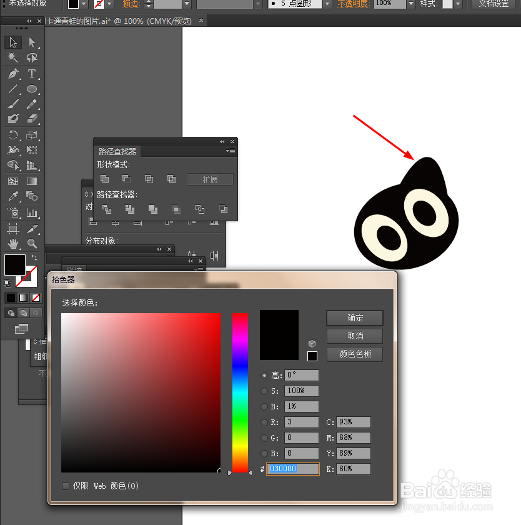
Task: Select the Column Graph tool
Action: (32, 212)
